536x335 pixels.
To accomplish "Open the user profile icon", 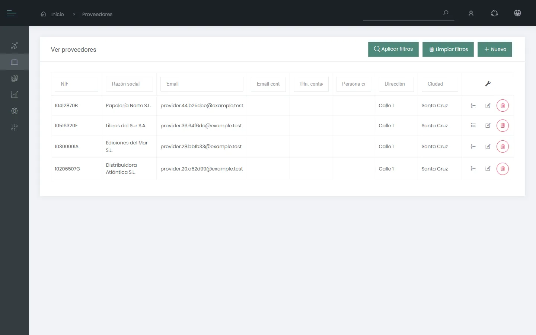I will pyautogui.click(x=471, y=13).
